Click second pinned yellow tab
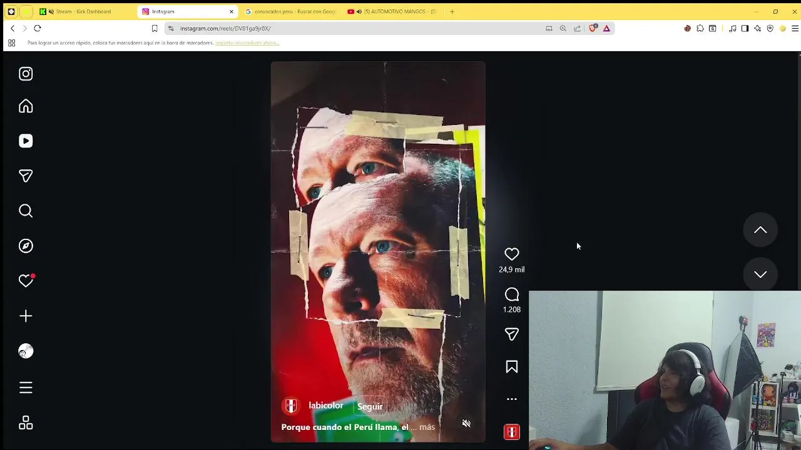 tap(26, 11)
